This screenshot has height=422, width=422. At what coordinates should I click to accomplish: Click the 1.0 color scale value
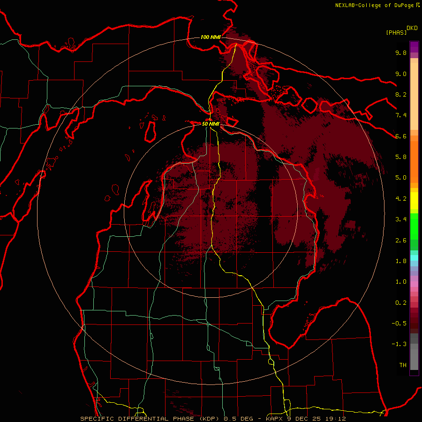[401, 282]
